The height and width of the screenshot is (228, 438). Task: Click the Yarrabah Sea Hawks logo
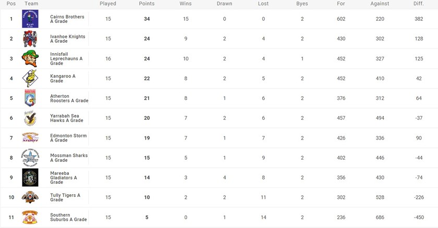30,118
